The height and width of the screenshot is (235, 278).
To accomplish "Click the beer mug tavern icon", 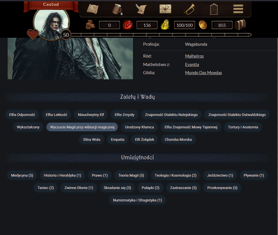I will (117, 9).
